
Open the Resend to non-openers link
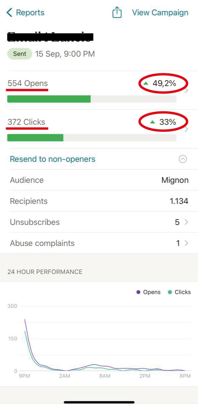click(53, 159)
